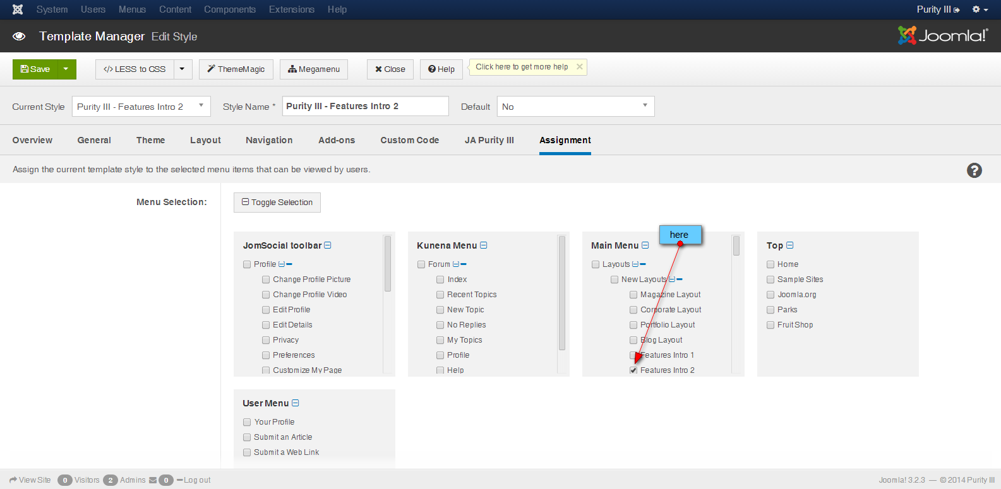Switch to the Add-ons tab

[337, 140]
